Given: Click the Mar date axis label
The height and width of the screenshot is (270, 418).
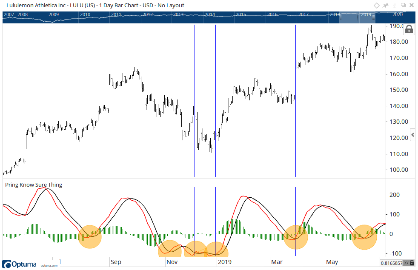Looking at the screenshot, I should [277, 262].
